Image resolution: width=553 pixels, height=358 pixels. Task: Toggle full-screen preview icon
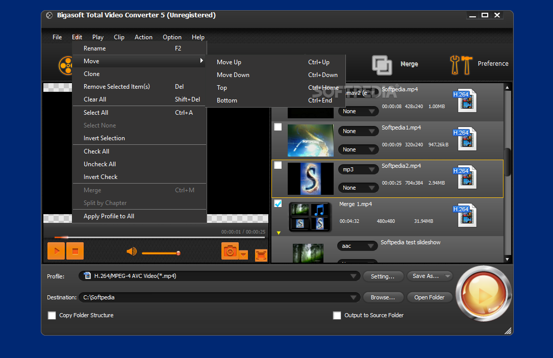click(x=261, y=255)
